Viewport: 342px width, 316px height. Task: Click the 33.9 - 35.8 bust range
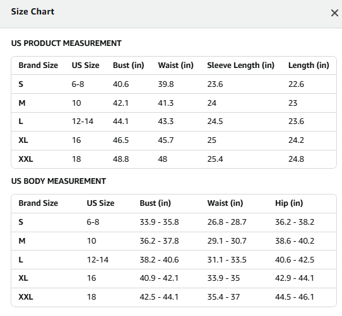(x=159, y=222)
